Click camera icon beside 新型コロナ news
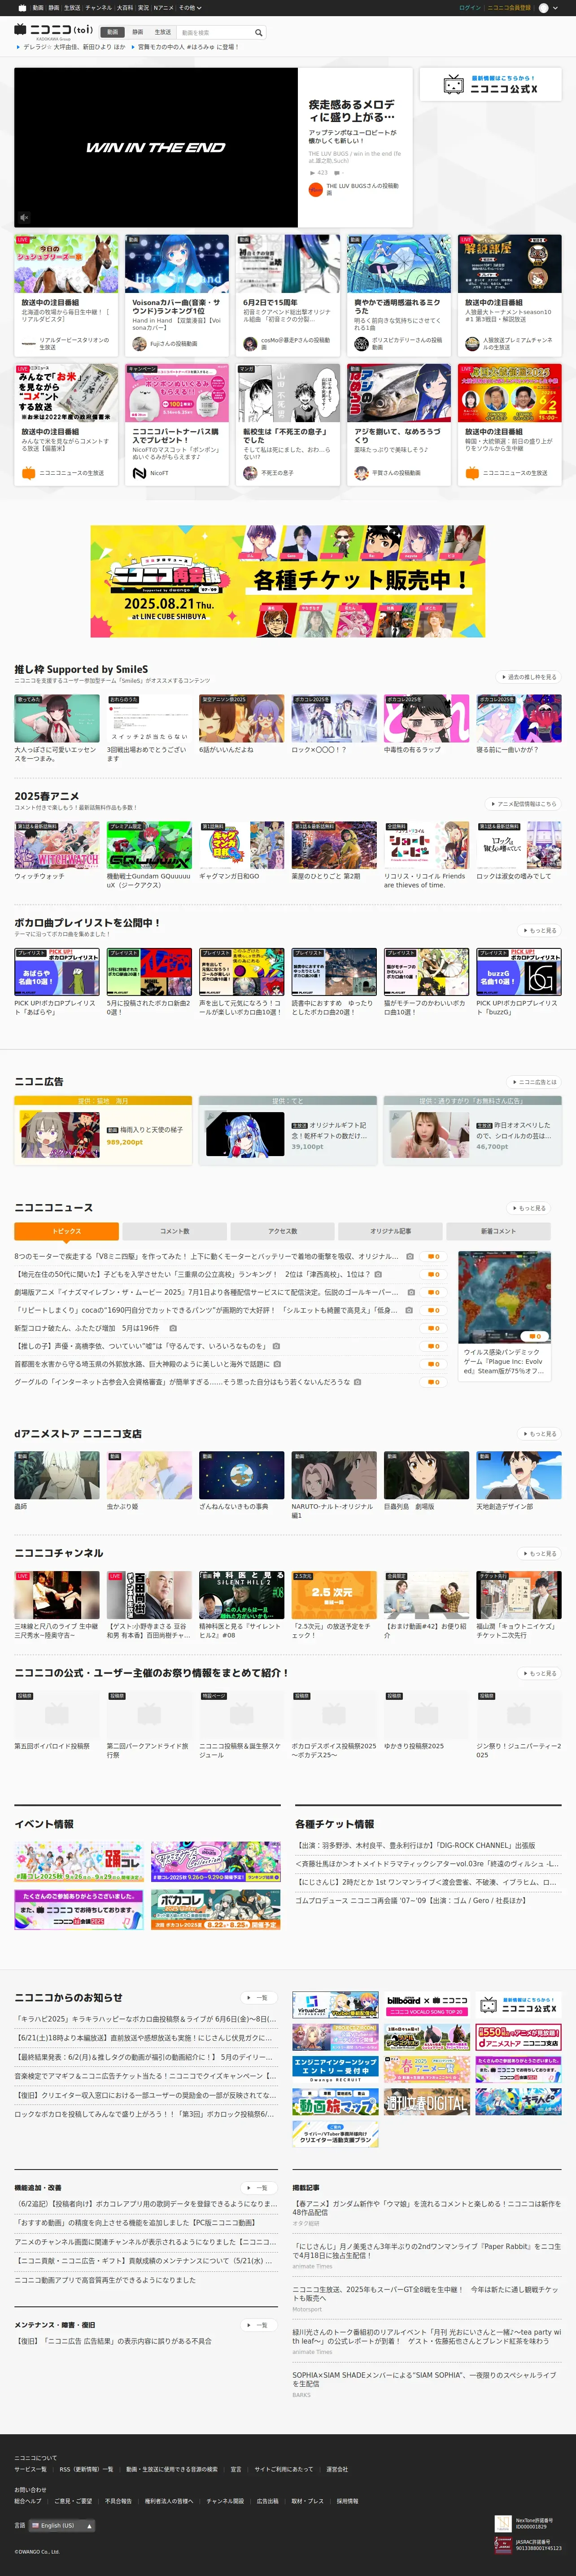This screenshot has width=576, height=2576. tap(173, 1328)
